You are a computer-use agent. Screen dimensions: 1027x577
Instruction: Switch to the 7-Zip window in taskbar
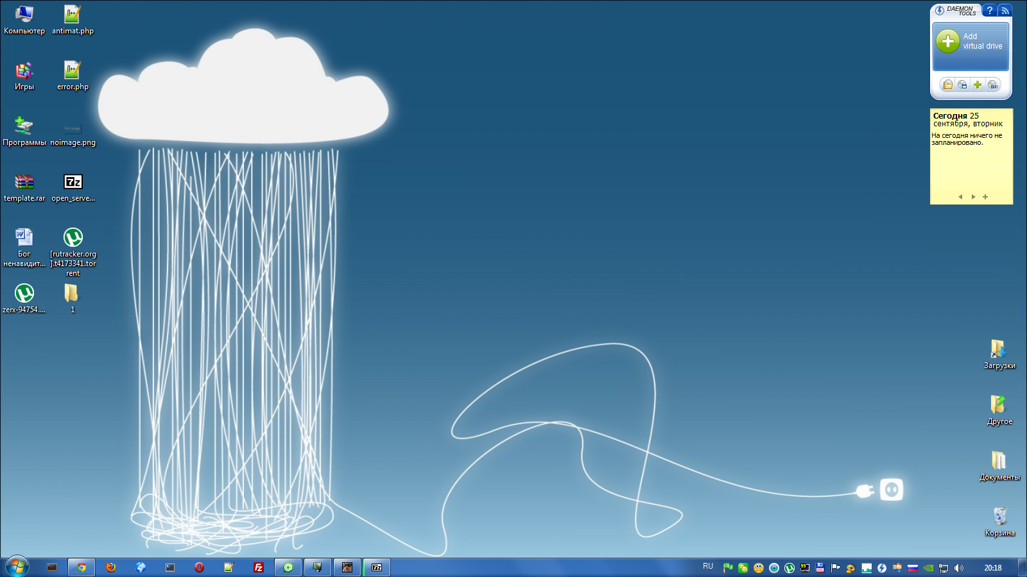click(x=377, y=567)
